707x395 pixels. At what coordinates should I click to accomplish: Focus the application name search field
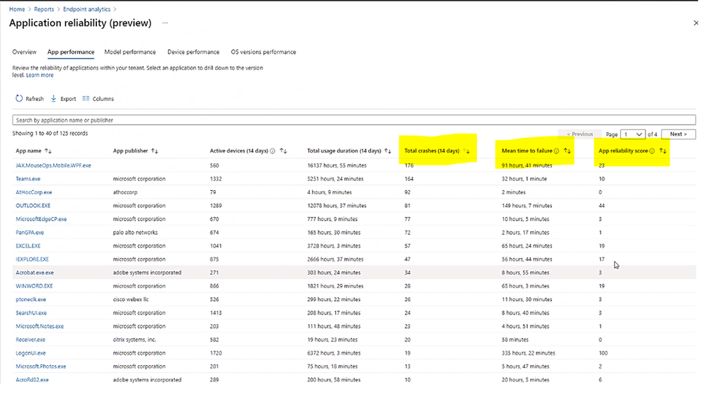click(x=354, y=120)
